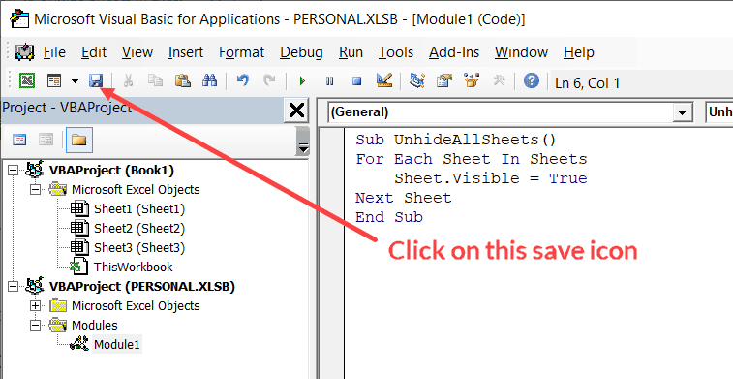Click Insert UserForm toolbar icon
This screenshot has width=733, height=379.
[x=54, y=81]
